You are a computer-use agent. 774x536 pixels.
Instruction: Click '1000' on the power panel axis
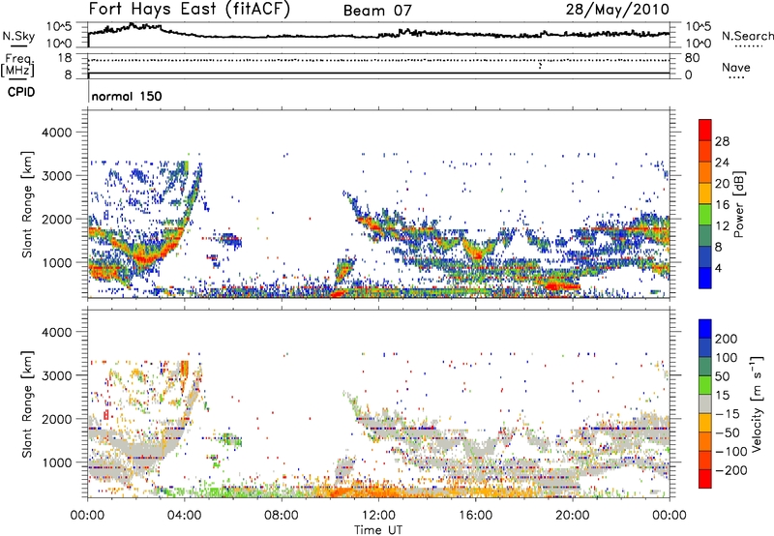57,262
